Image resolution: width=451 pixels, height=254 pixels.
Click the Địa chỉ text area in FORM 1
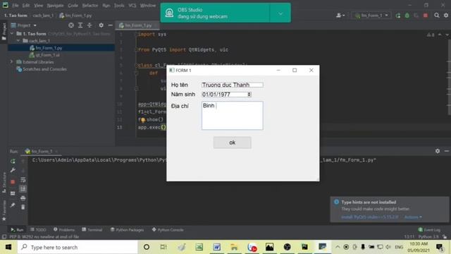232,116
